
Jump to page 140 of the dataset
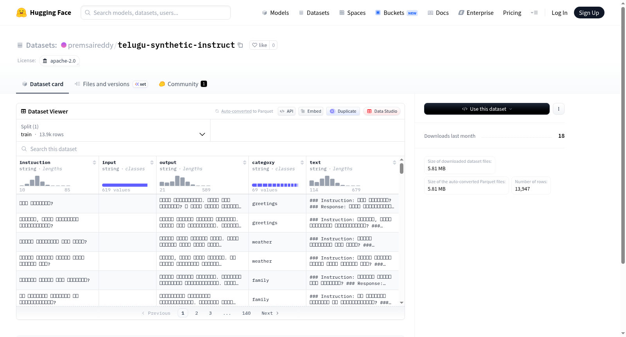(x=246, y=313)
